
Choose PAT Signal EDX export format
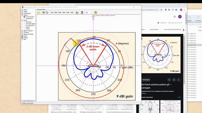[30, 25]
